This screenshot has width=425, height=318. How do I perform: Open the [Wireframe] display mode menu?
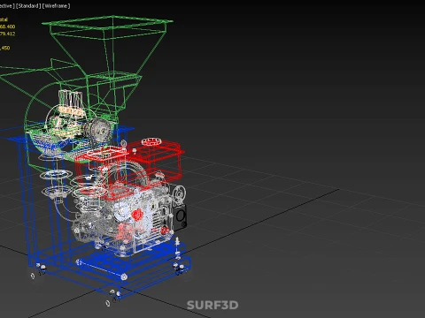click(x=57, y=6)
